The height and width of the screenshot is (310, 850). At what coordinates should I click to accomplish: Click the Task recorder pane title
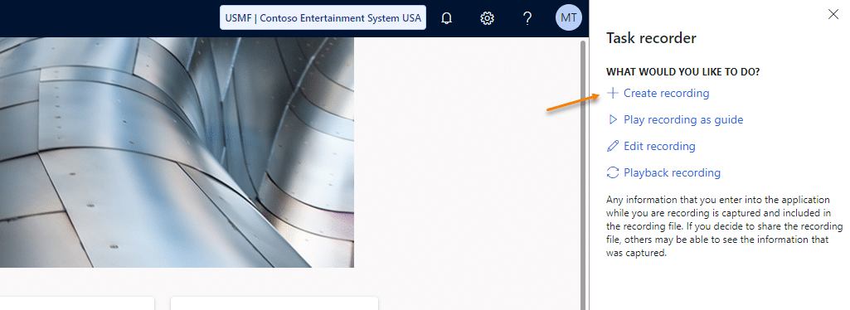pyautogui.click(x=651, y=38)
